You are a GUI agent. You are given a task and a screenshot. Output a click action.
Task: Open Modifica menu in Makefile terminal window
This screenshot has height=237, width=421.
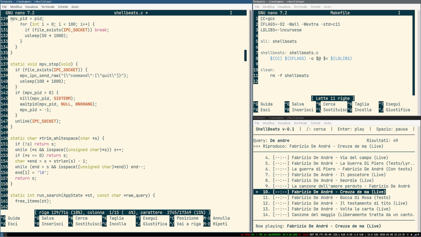point(269,7)
